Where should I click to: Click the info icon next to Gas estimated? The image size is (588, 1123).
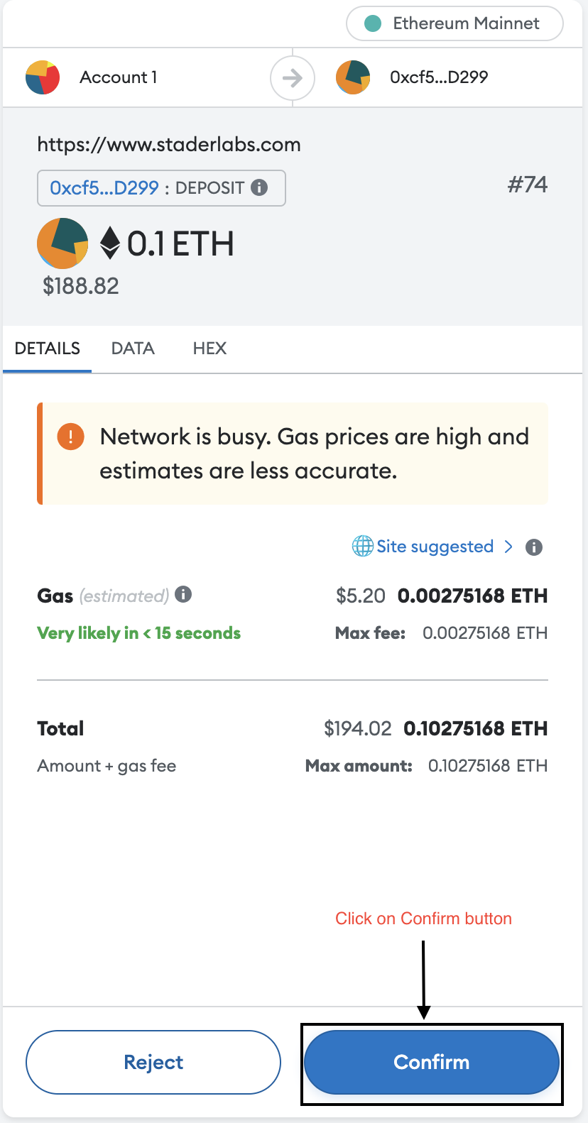pyautogui.click(x=183, y=594)
